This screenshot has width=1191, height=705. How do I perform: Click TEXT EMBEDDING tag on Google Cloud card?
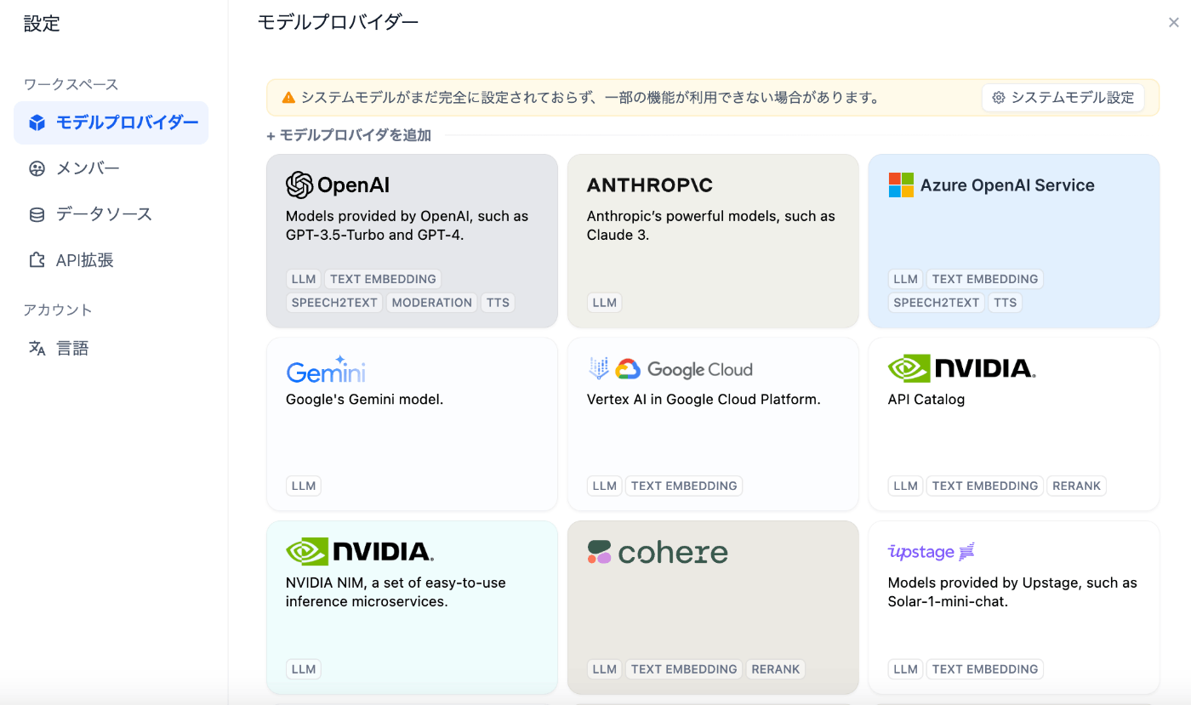pyautogui.click(x=684, y=486)
